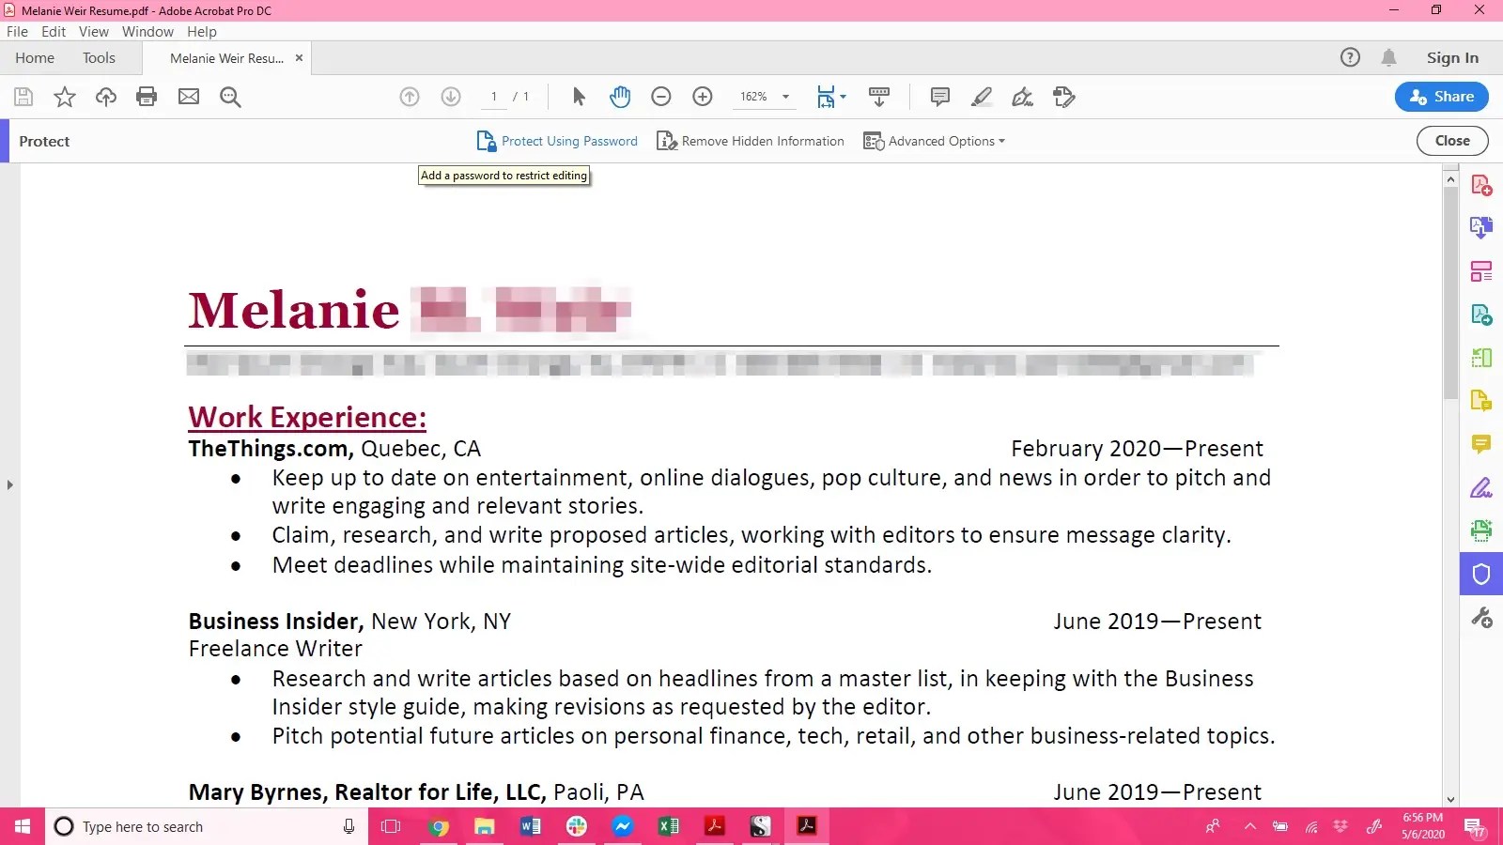1503x845 pixels.
Task: Open Word from the taskbar
Action: click(x=531, y=826)
